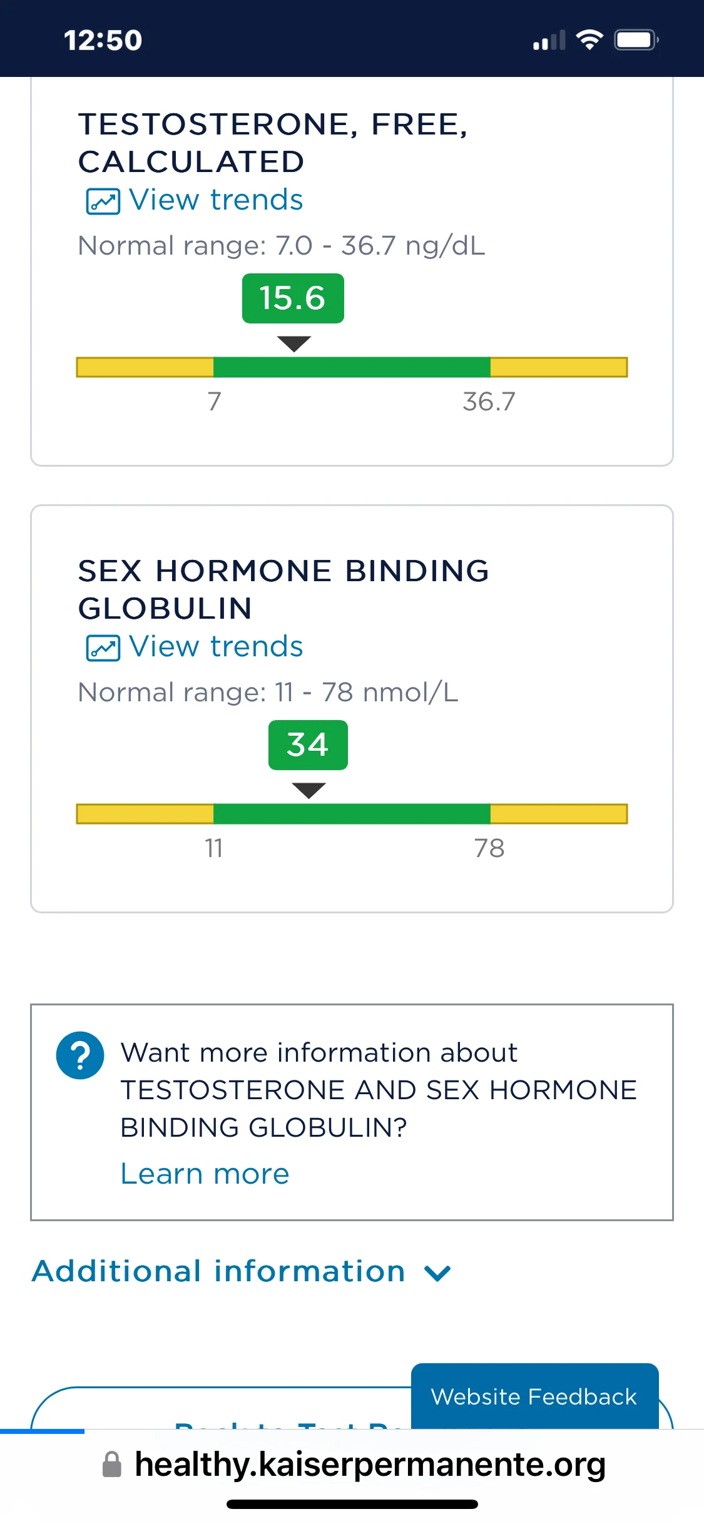Tap the 15.6 result value badge
The width and height of the screenshot is (704, 1524).
point(293,298)
